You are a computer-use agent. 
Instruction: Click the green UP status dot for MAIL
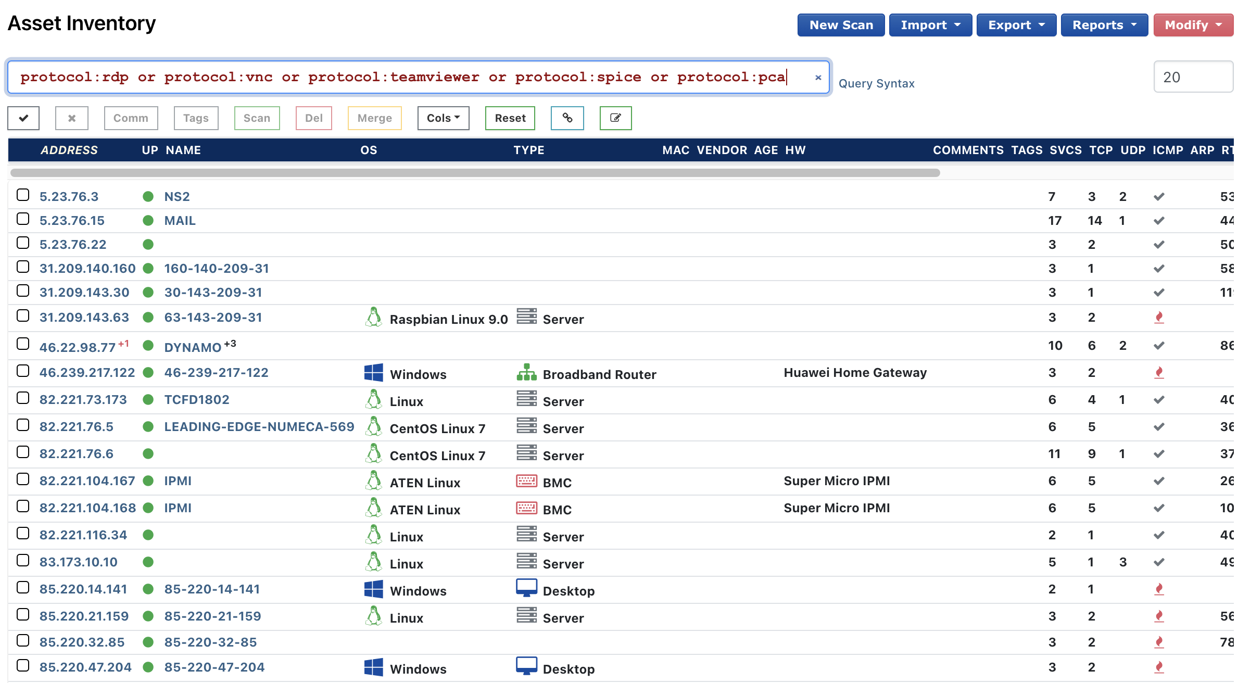(x=148, y=220)
